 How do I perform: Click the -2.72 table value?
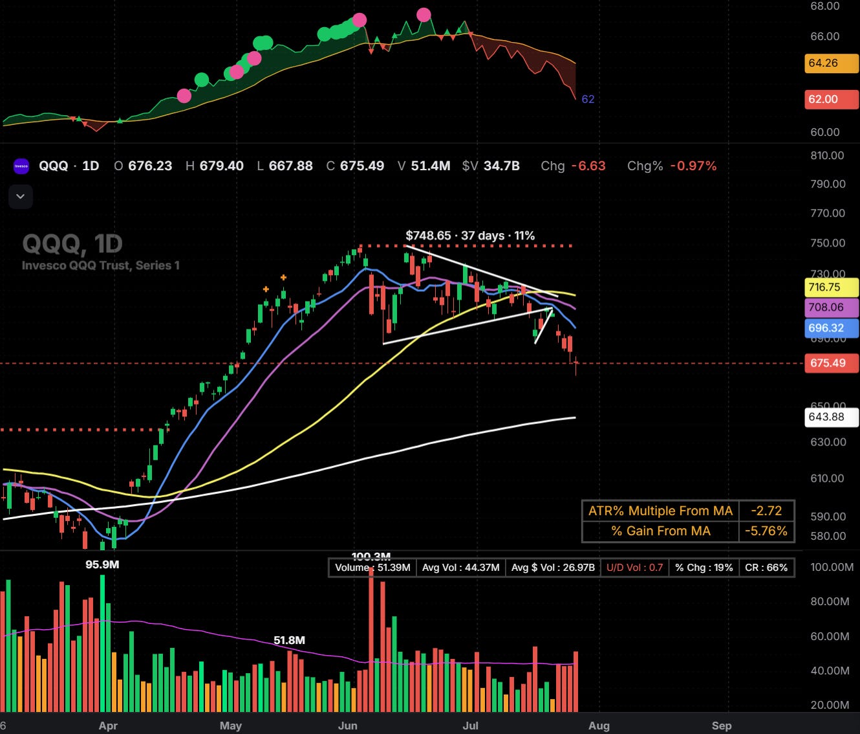click(766, 511)
